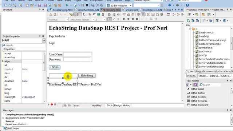
Task: Pin the Messages panel
Action: pyautogui.click(x=227, y=110)
